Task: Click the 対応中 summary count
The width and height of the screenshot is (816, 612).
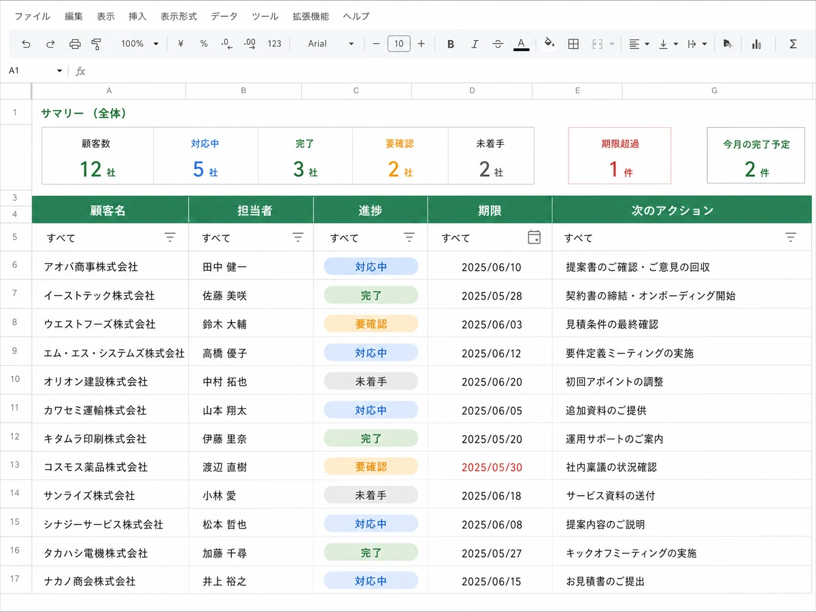Action: 205,169
